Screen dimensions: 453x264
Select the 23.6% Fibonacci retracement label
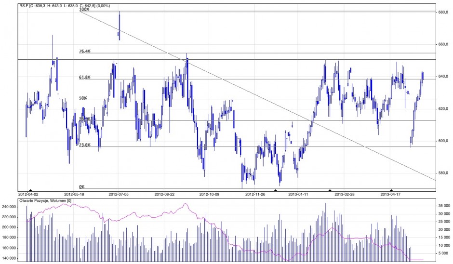(x=85, y=145)
